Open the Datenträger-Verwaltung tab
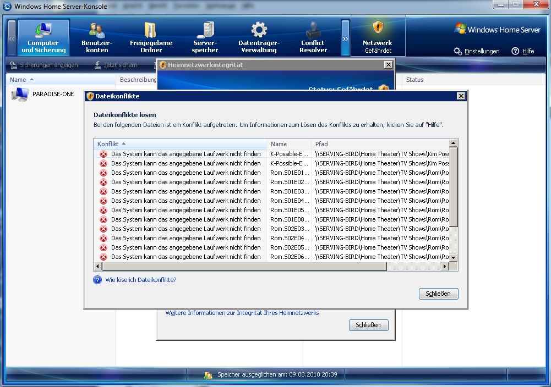 259,37
